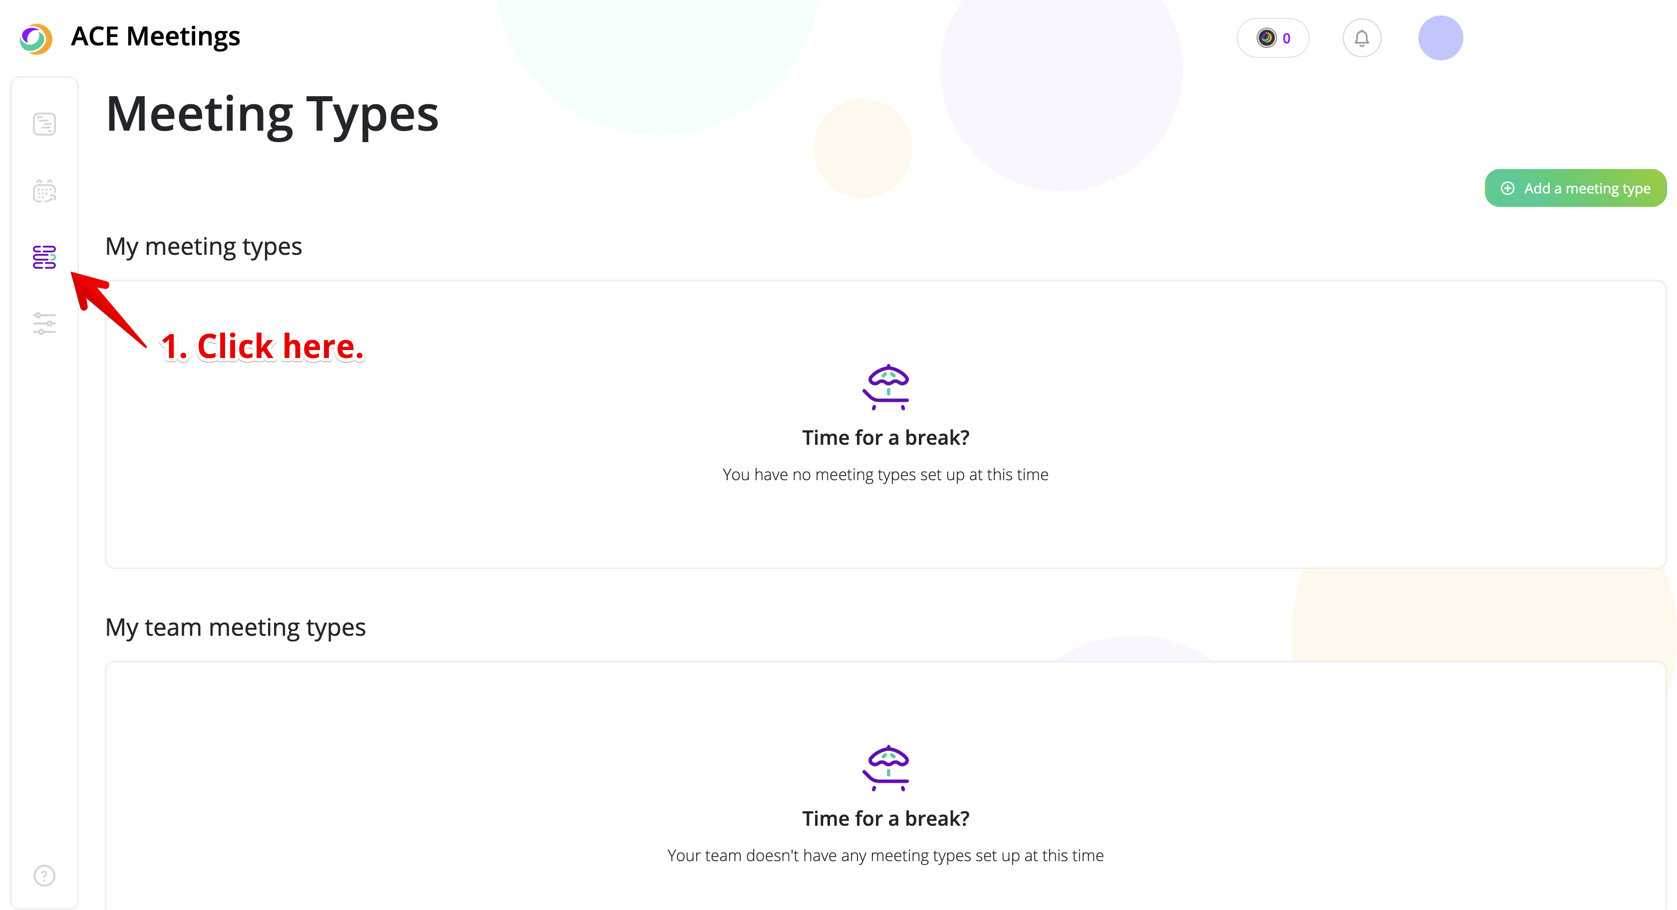The height and width of the screenshot is (910, 1677).
Task: Click the credits balance showing 0
Action: pyautogui.click(x=1273, y=38)
